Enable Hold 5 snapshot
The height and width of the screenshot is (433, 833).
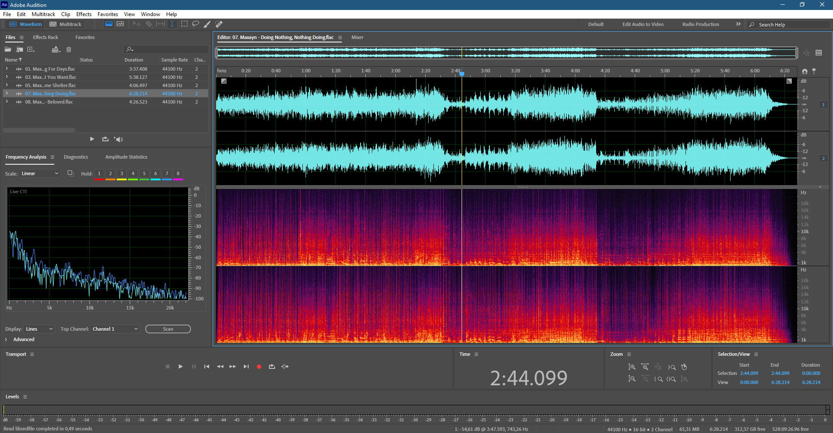tap(144, 174)
